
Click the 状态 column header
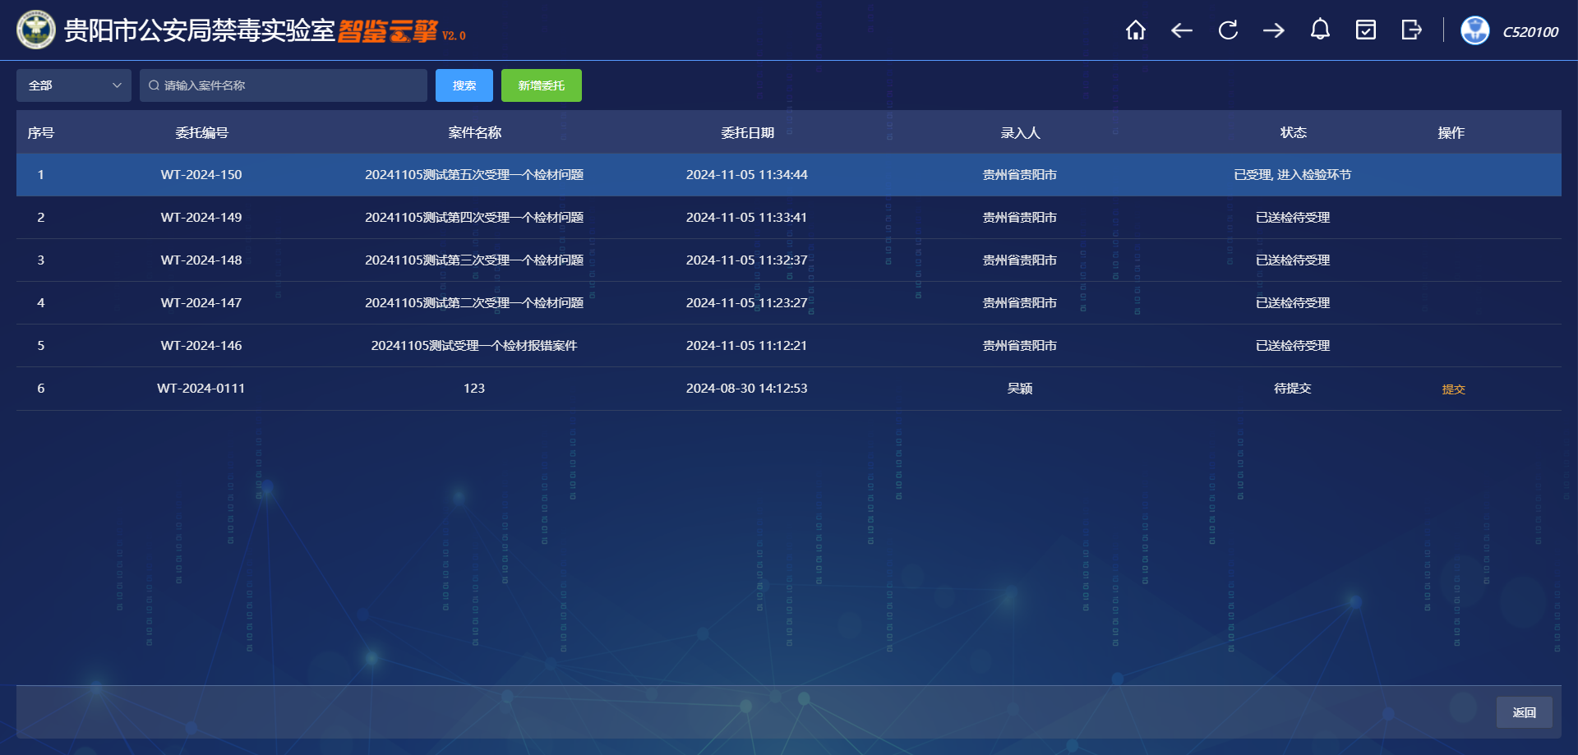coord(1293,133)
